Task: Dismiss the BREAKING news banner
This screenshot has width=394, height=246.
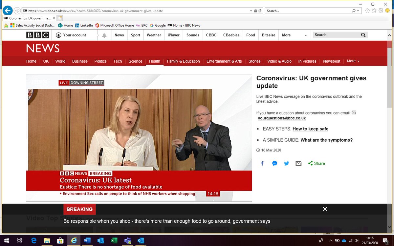Action: click(325, 209)
